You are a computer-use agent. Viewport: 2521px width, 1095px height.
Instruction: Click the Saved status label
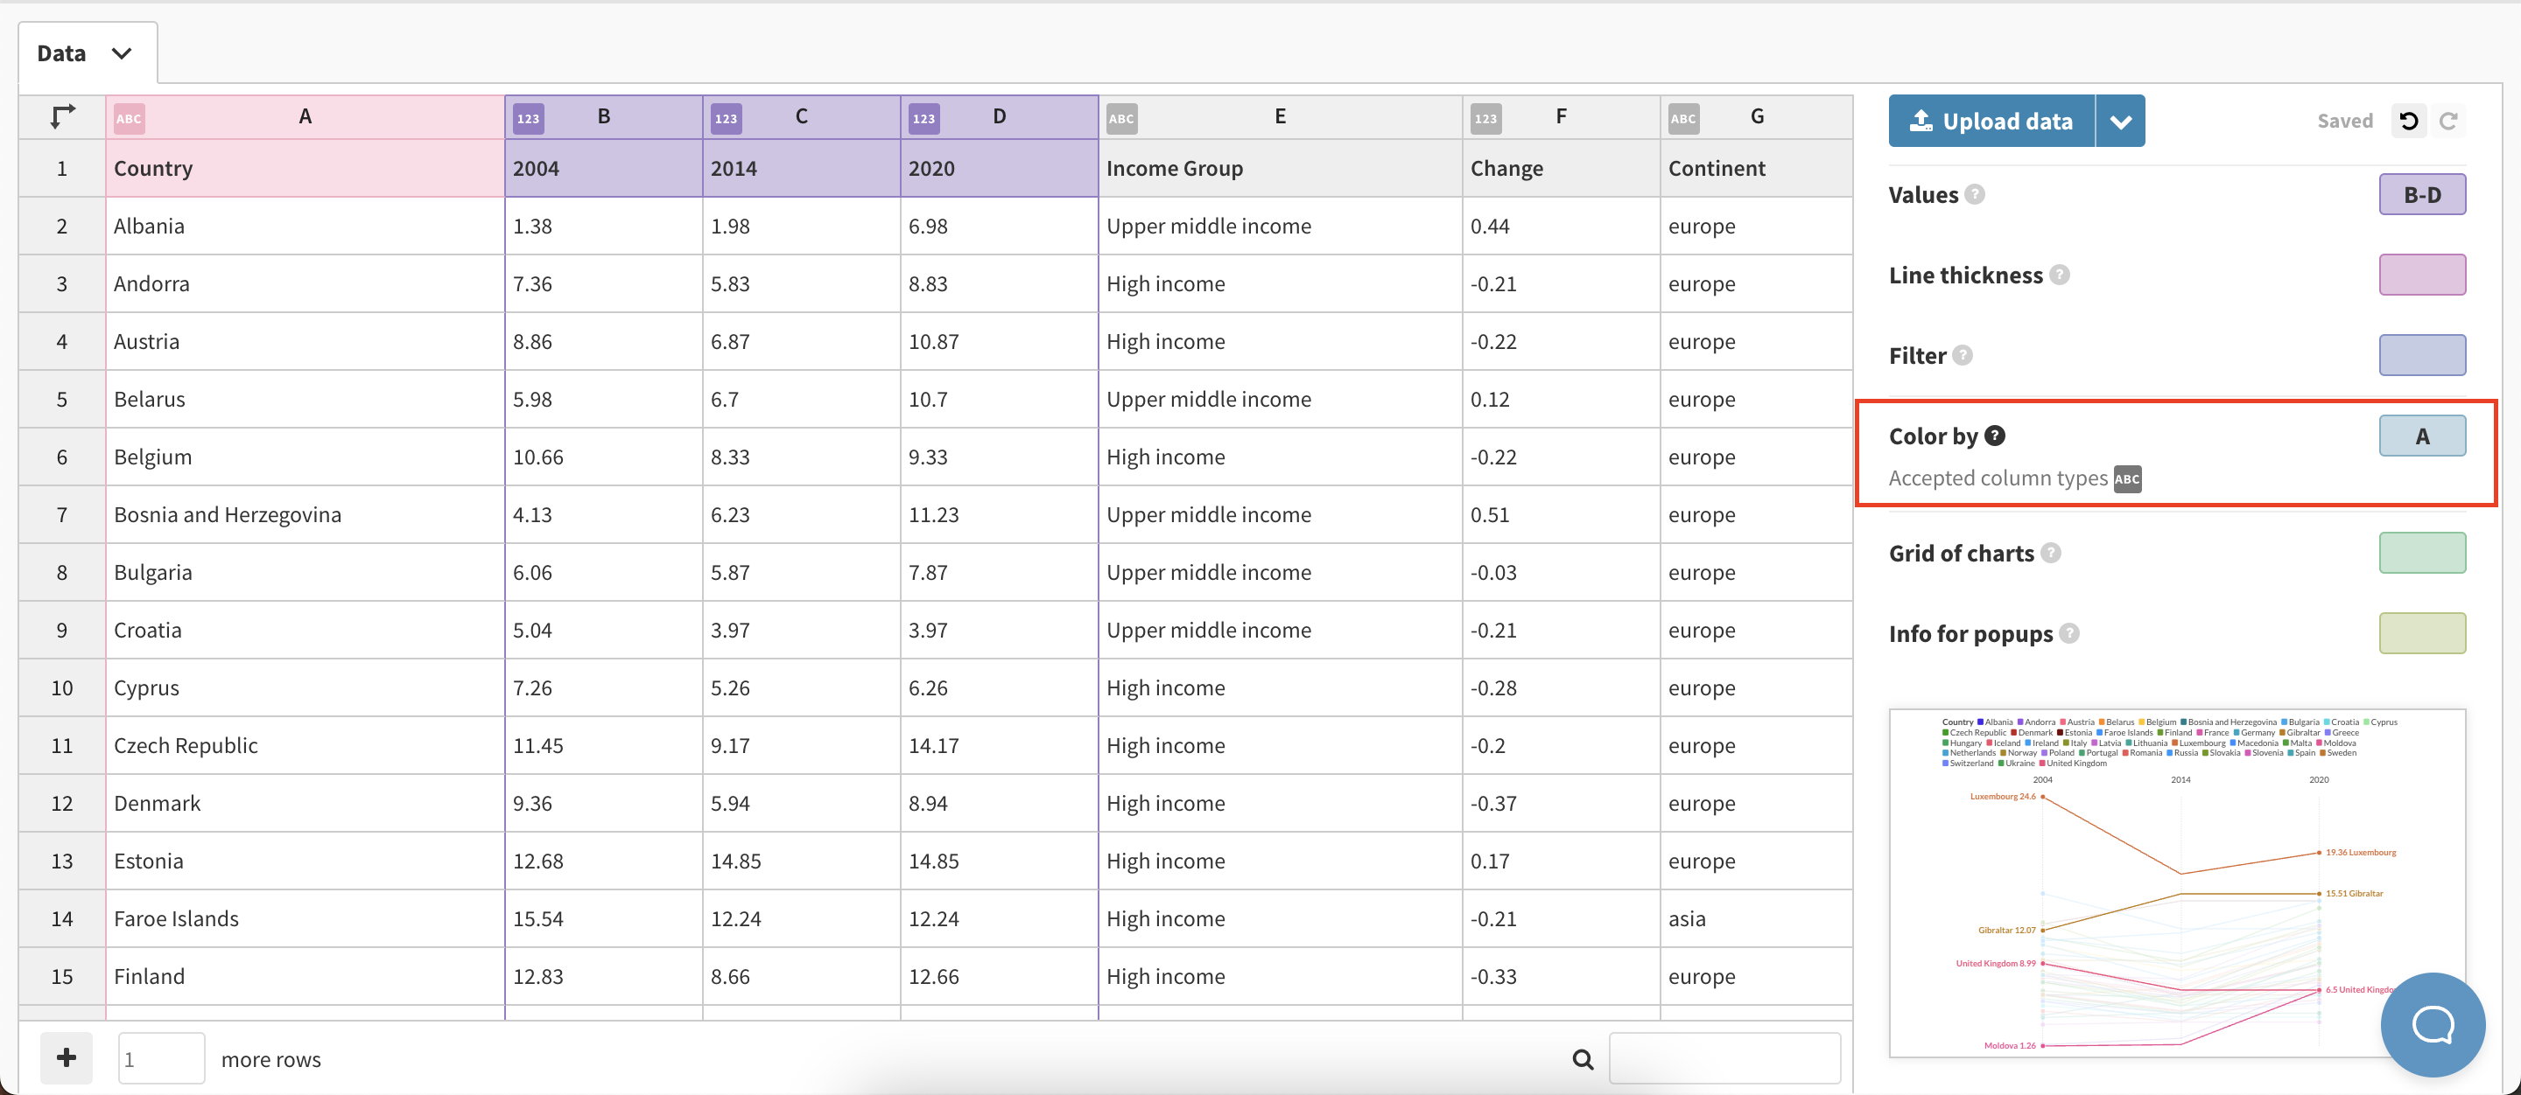pyautogui.click(x=2345, y=120)
